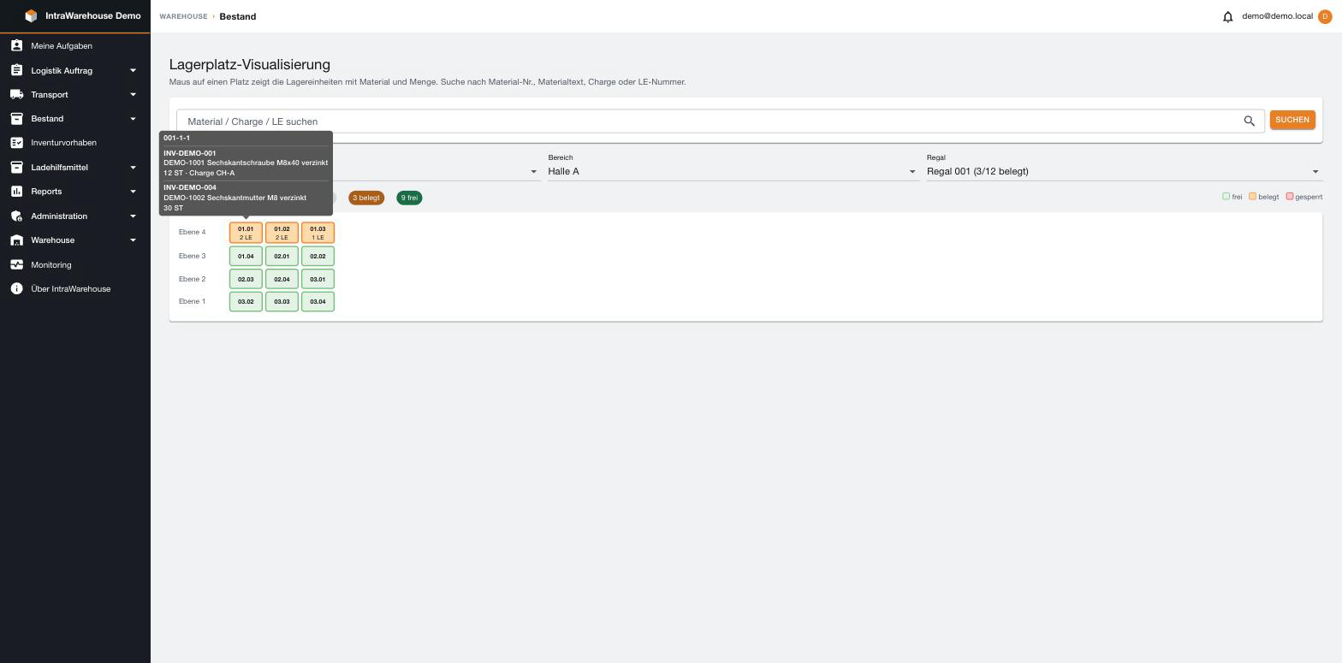Click the Bestand breadcrumb title

click(238, 16)
